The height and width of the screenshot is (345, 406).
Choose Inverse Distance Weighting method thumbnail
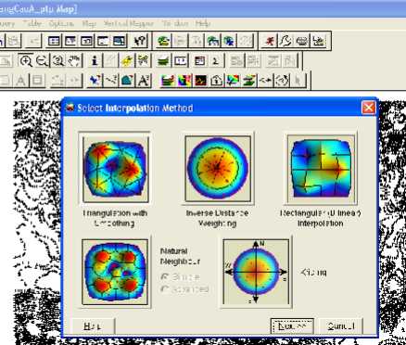218,169
